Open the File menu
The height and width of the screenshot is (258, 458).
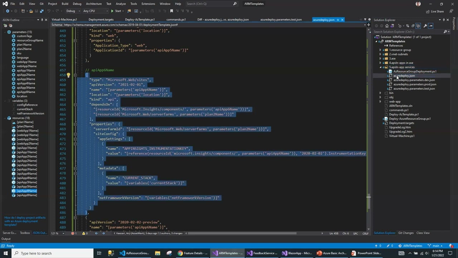coord(13,4)
